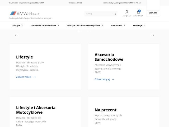Click Gwarancja oryginalnych produktów BMW text
Screen dimensions: 169x127
[x=27, y=3]
